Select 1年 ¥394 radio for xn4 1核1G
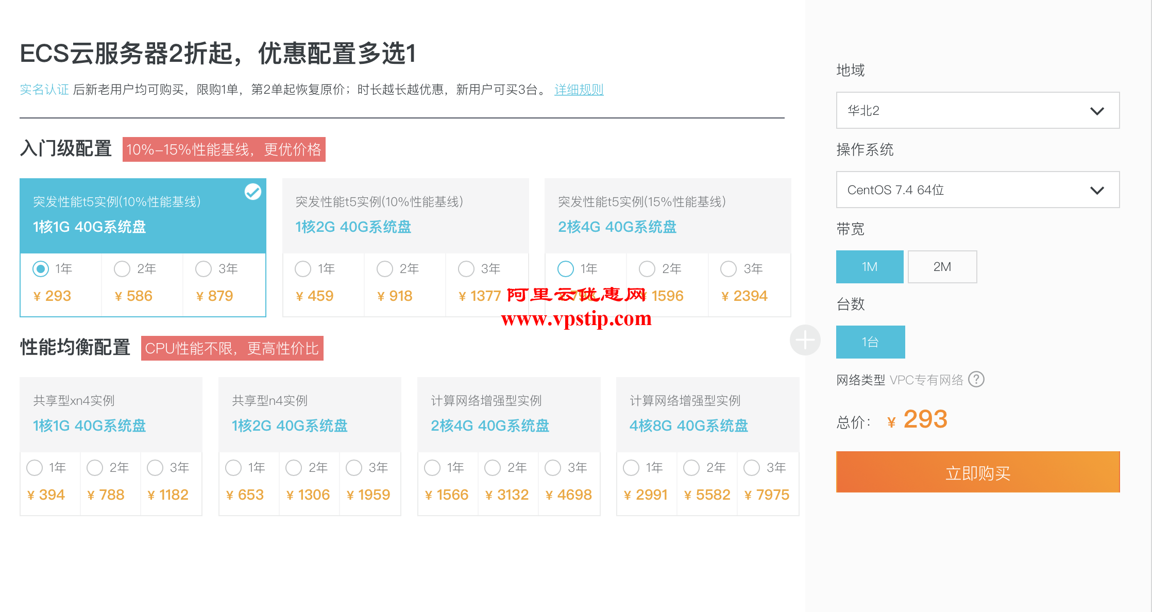The image size is (1152, 612). pyautogui.click(x=35, y=467)
